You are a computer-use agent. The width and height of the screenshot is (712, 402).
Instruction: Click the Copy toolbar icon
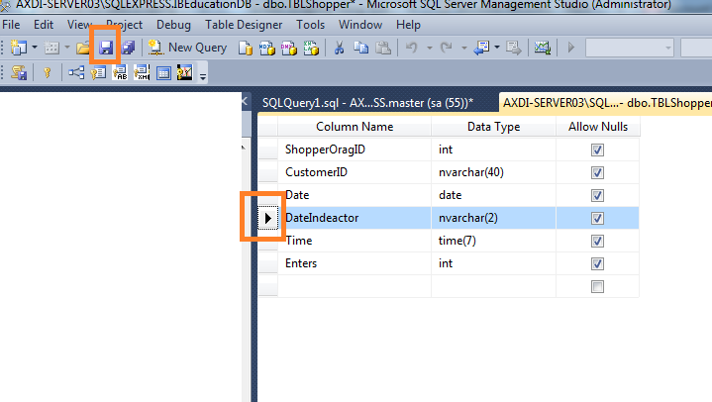[x=361, y=48]
